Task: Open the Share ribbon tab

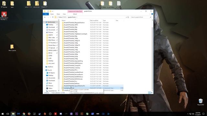Action: 58,14
